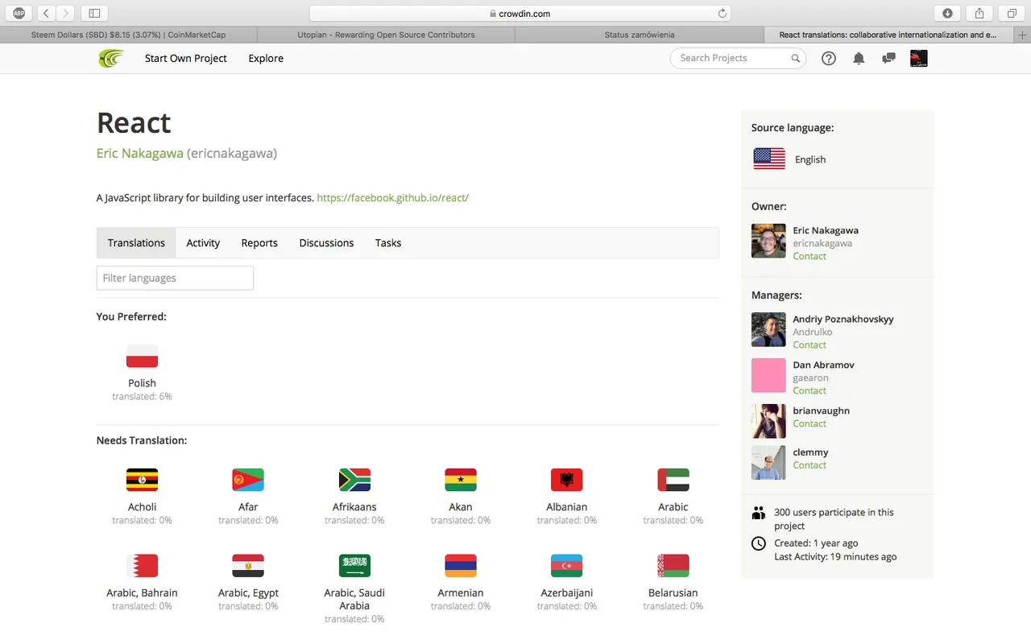Open the messages chat bubbles icon
Image resolution: width=1031 pixels, height=644 pixels.
[x=888, y=58]
